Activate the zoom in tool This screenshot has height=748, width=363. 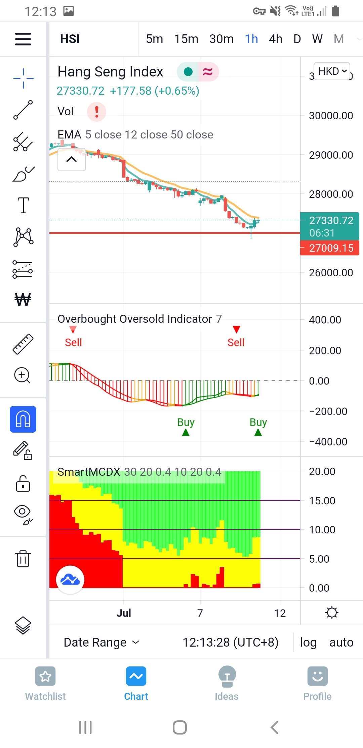[23, 375]
